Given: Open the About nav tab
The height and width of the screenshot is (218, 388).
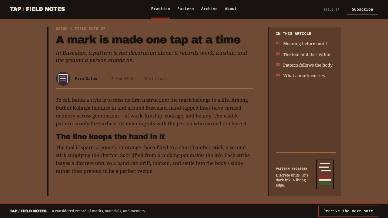Looking at the screenshot, I should [231, 9].
